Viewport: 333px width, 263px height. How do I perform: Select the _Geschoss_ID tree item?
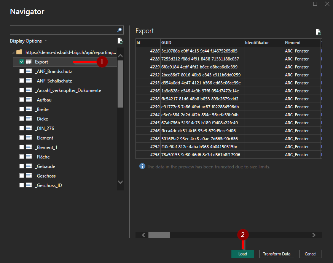48,185
